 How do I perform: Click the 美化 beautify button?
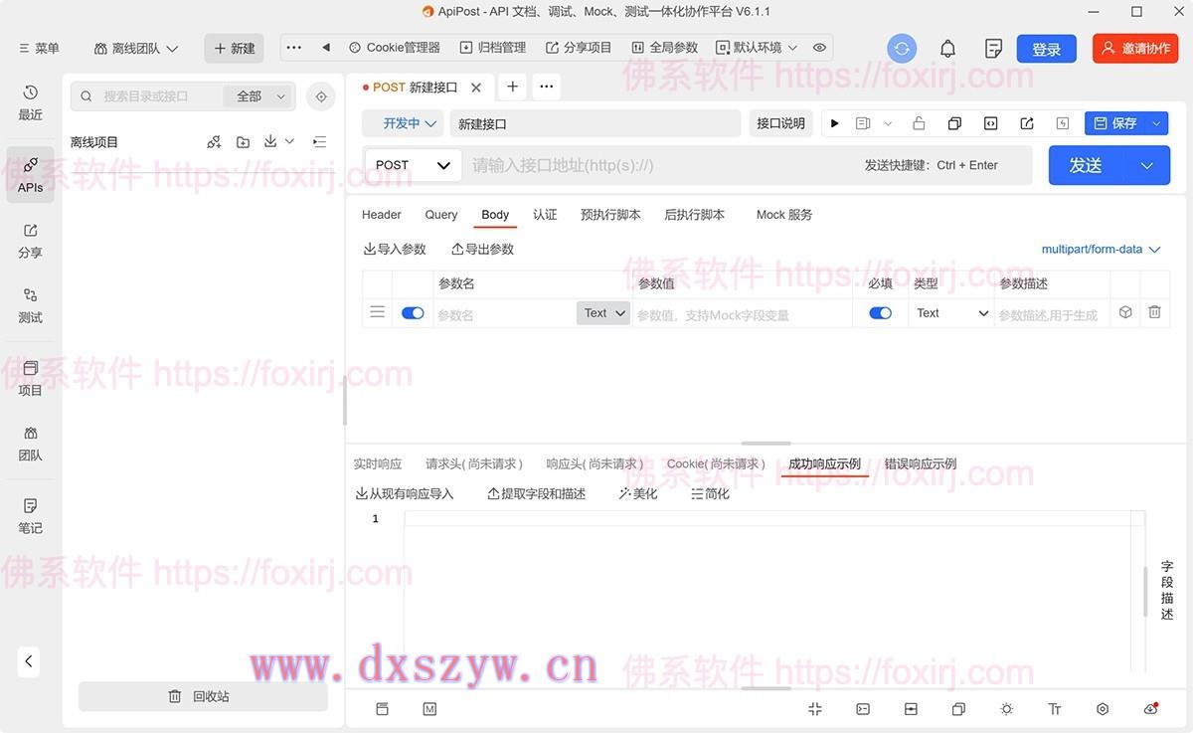click(x=638, y=494)
